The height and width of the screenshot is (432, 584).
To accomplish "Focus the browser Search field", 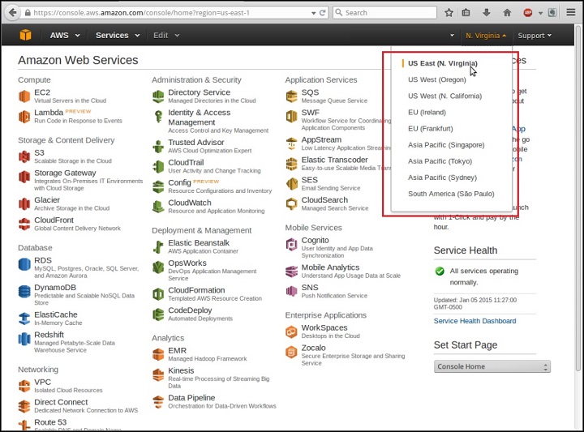I will (x=384, y=13).
